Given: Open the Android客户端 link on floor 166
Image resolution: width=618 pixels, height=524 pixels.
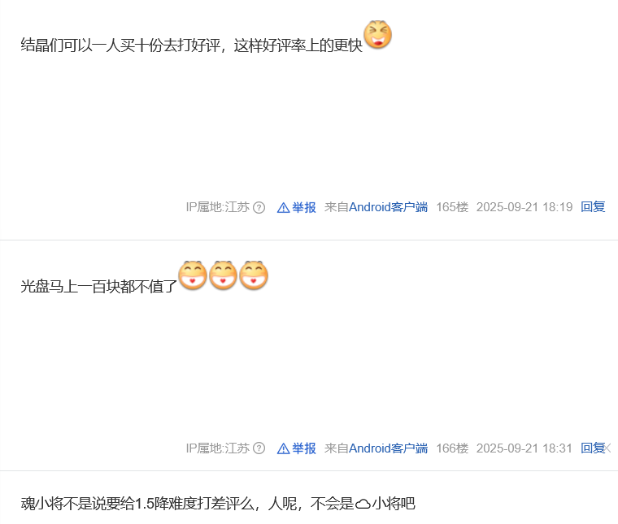Looking at the screenshot, I should point(388,448).
